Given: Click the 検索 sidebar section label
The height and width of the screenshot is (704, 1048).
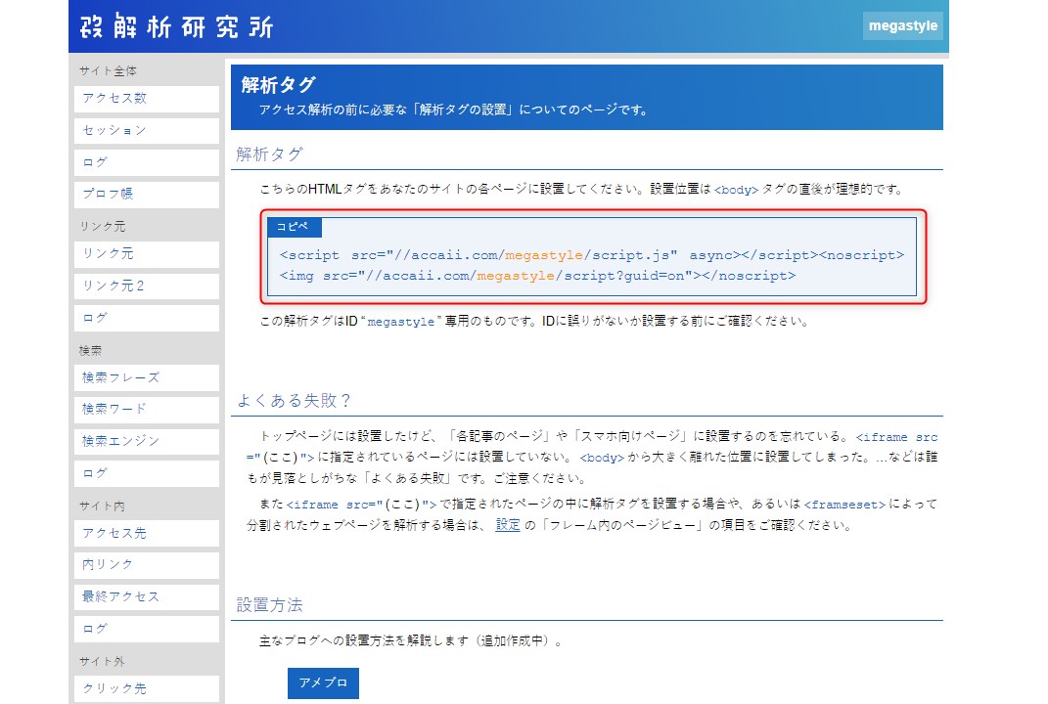Looking at the screenshot, I should click(x=90, y=350).
